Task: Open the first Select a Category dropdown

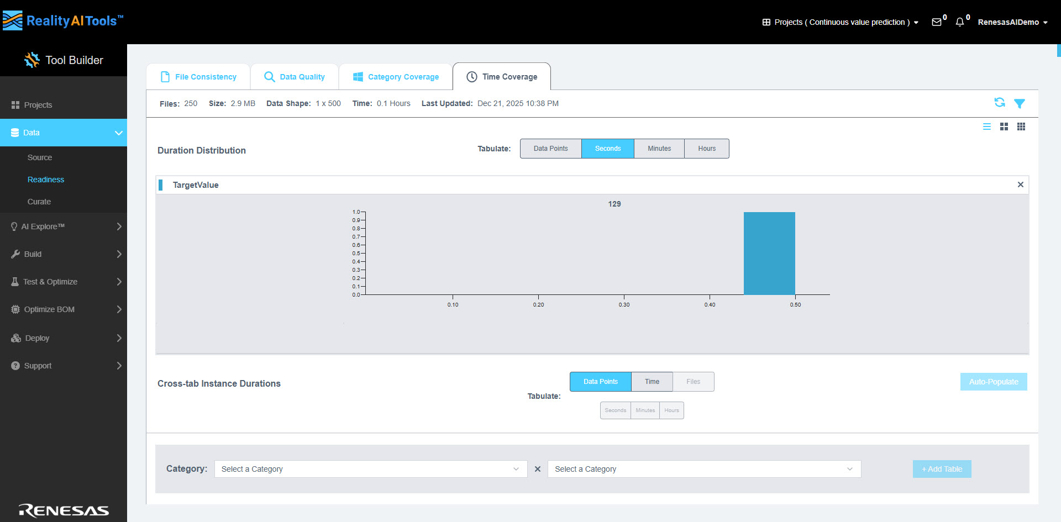Action: tap(370, 469)
